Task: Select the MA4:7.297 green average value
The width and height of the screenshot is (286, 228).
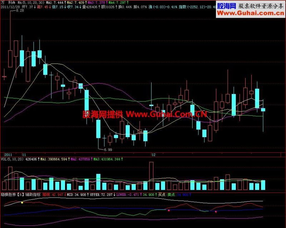Action: pyautogui.click(x=117, y=2)
